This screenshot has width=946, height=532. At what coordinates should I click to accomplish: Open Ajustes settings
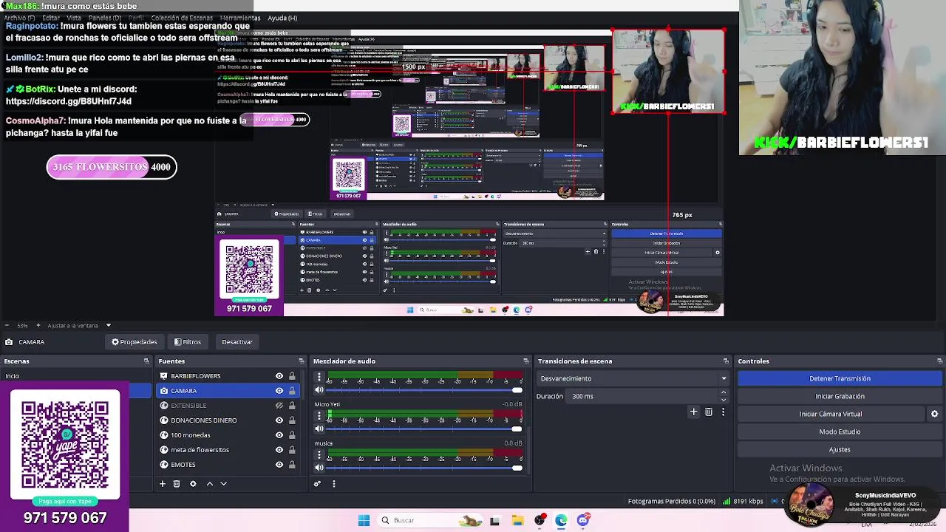tap(840, 449)
